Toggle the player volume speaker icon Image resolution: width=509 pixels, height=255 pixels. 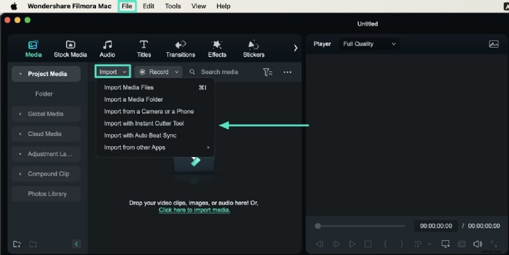click(x=477, y=244)
